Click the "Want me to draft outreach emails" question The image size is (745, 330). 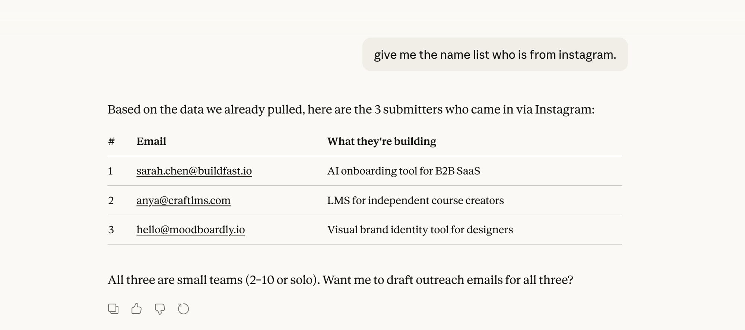(447, 280)
